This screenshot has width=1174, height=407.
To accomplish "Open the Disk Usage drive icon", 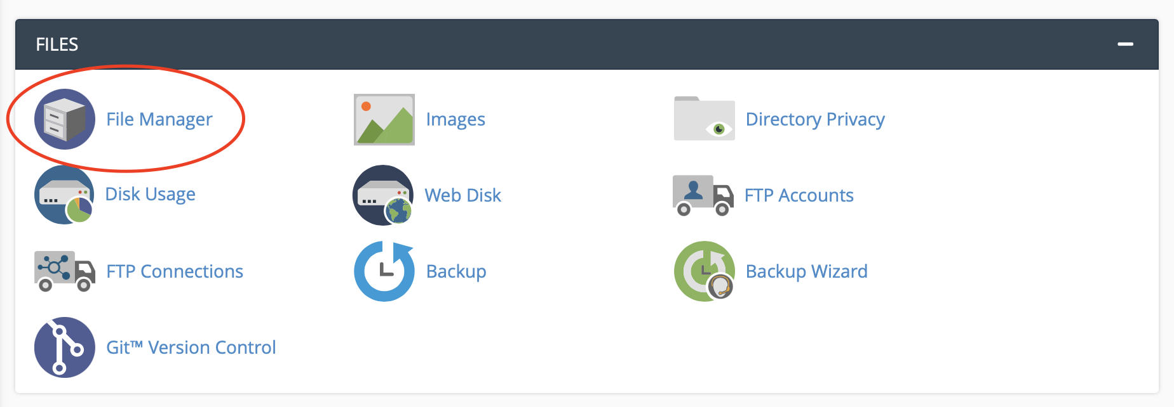I will (64, 195).
